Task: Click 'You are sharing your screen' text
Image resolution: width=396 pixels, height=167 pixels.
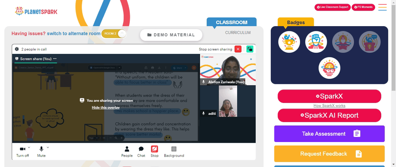Action: point(110,101)
